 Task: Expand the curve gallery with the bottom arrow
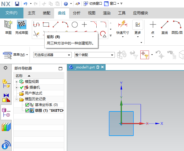click(111, 35)
